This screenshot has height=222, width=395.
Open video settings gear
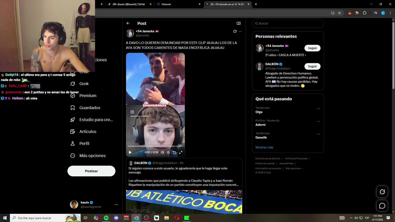168,152
